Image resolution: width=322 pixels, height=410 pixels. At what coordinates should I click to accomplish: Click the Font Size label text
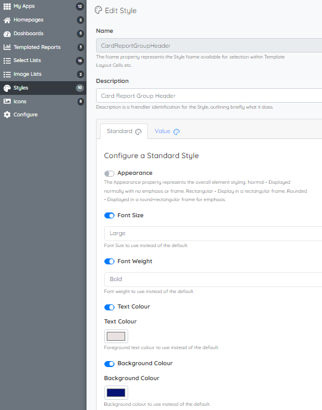131,215
